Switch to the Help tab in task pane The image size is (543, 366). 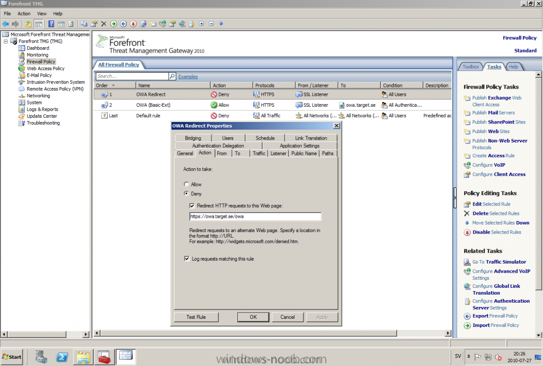coord(513,67)
